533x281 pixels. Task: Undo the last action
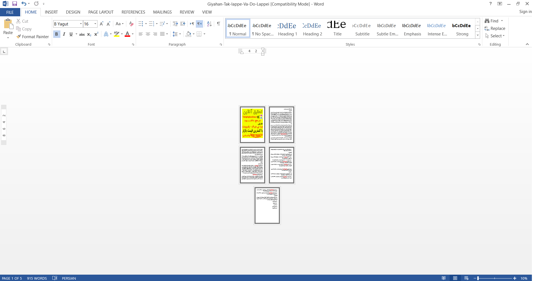(x=24, y=4)
